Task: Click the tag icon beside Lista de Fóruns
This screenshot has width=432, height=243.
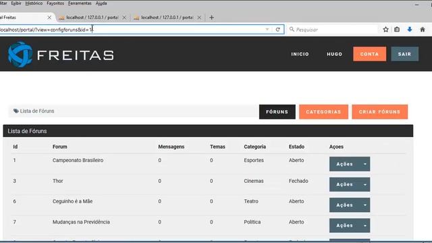Action: [x=16, y=111]
